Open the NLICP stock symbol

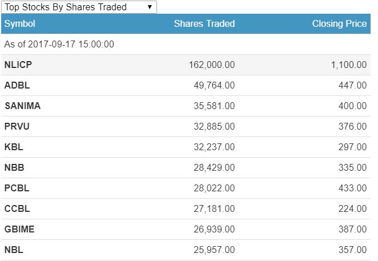18,65
